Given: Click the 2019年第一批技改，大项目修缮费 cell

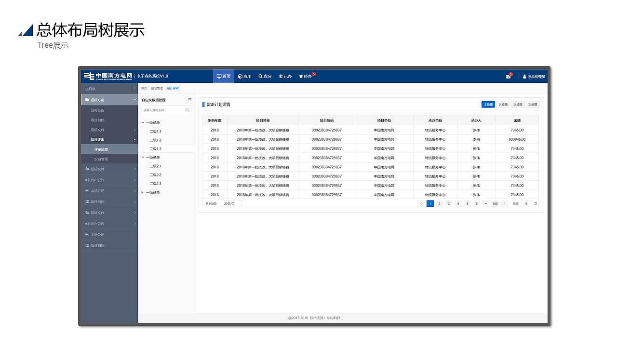Looking at the screenshot, I should click(x=263, y=130).
